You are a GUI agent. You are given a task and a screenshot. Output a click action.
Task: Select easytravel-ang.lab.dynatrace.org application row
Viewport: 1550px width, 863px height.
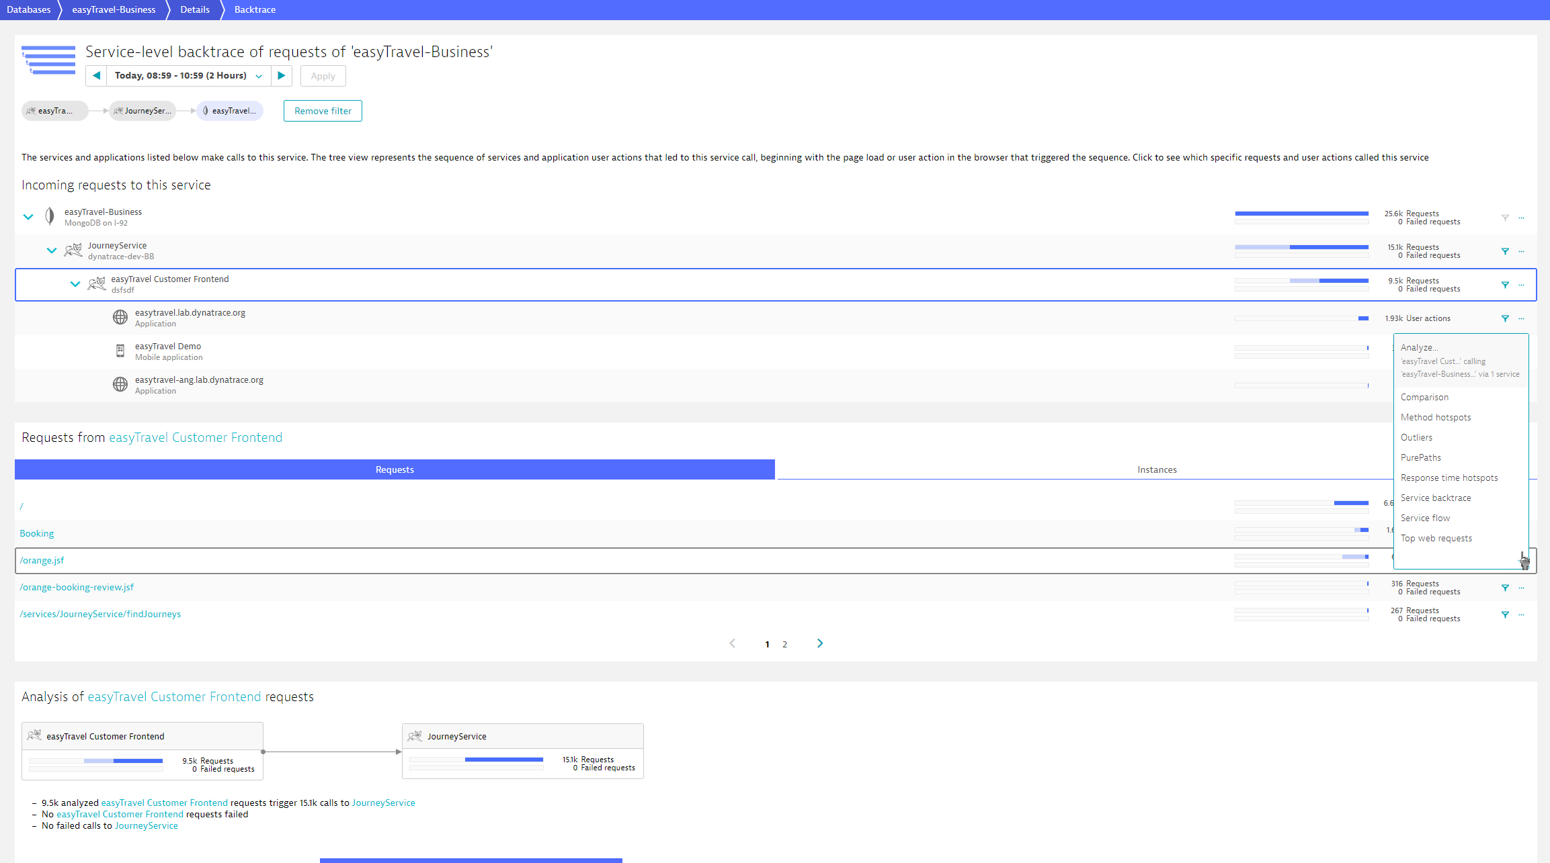tap(776, 385)
